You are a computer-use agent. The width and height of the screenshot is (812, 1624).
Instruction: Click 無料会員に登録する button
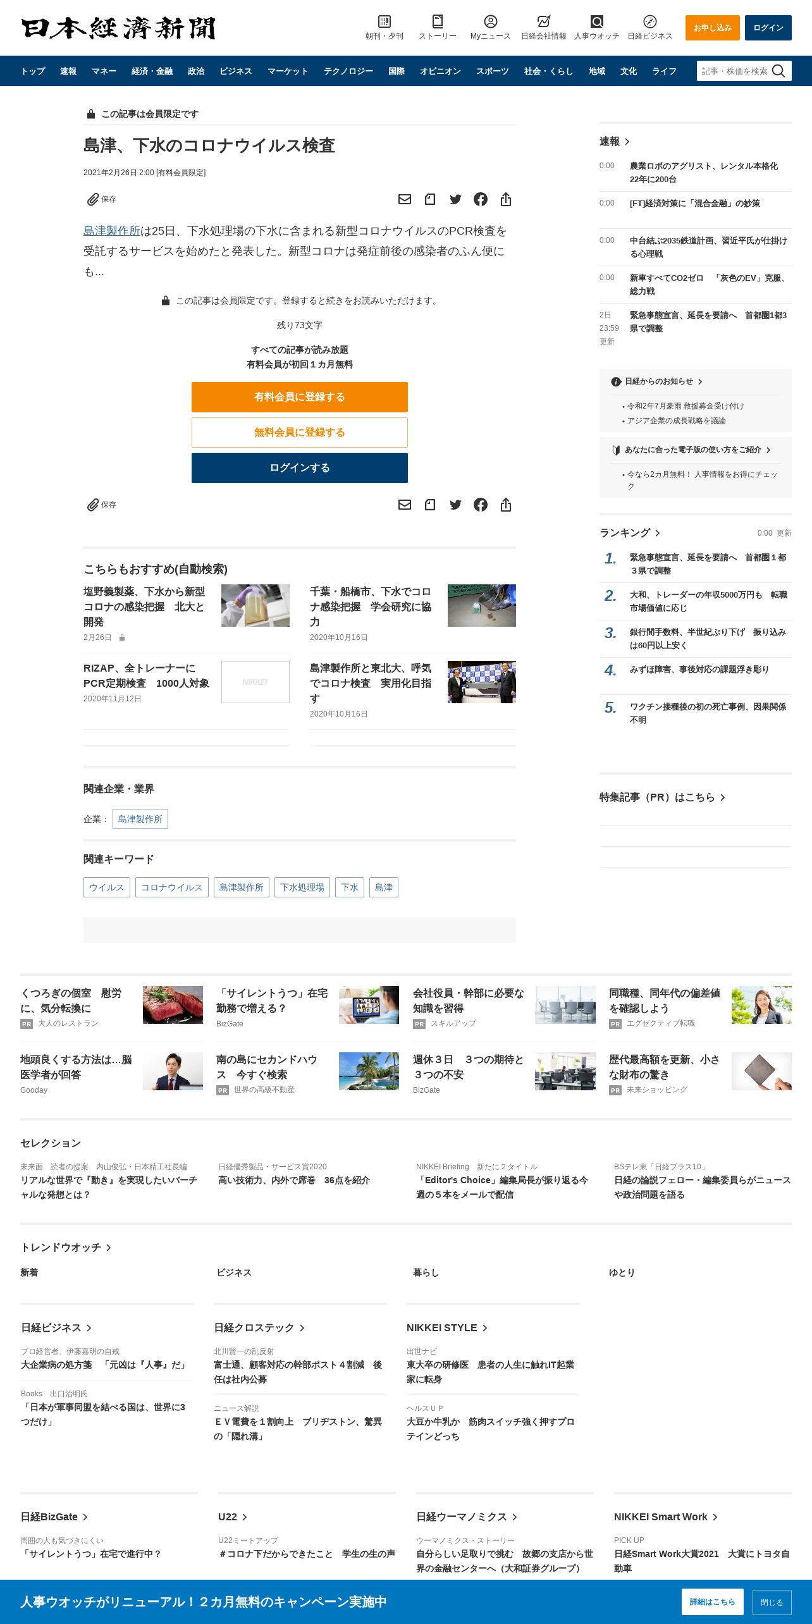[300, 433]
